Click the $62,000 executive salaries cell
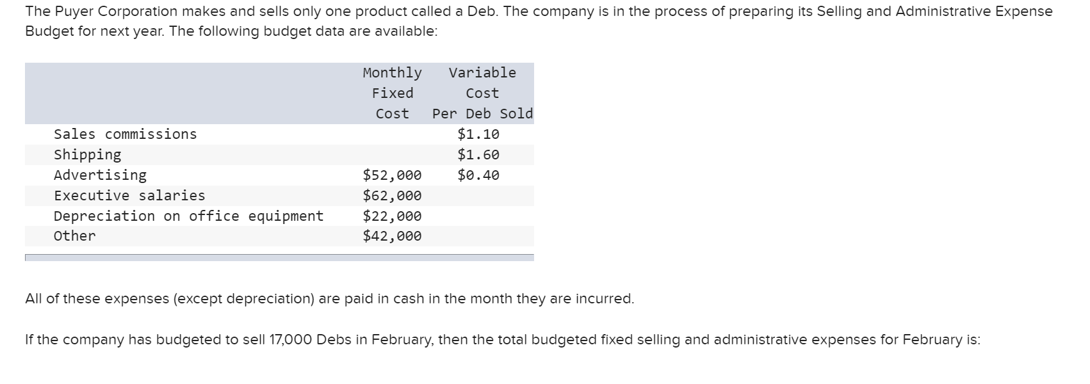 (x=392, y=196)
